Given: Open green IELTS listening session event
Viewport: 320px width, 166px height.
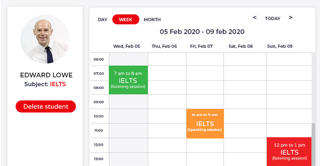Looking at the screenshot, I should coord(128,80).
